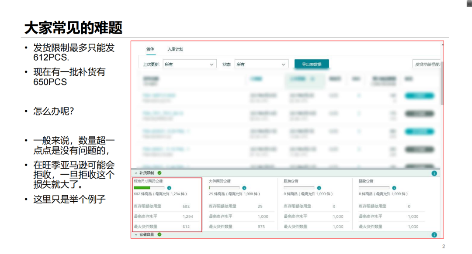Switch to the 入库计划 tab
472x254 pixels.
(175, 49)
